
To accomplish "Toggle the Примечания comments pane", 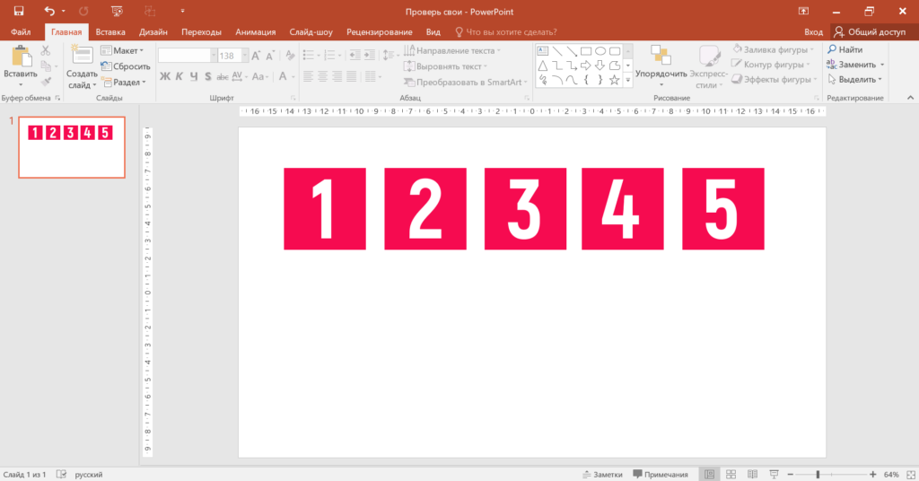I will coord(661,474).
